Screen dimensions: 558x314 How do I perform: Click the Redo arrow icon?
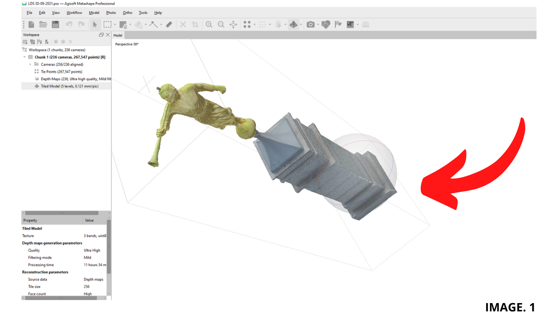(81, 24)
